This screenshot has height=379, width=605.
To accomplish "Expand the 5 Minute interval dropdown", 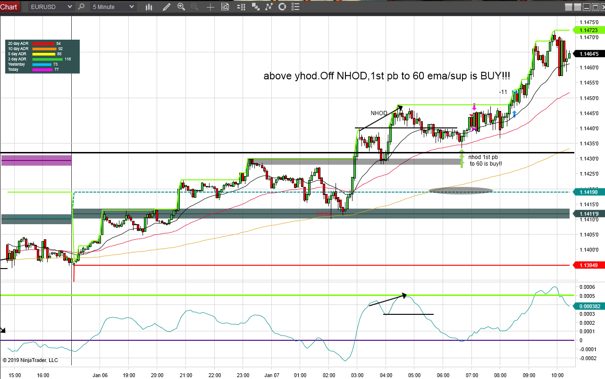I will (114, 7).
